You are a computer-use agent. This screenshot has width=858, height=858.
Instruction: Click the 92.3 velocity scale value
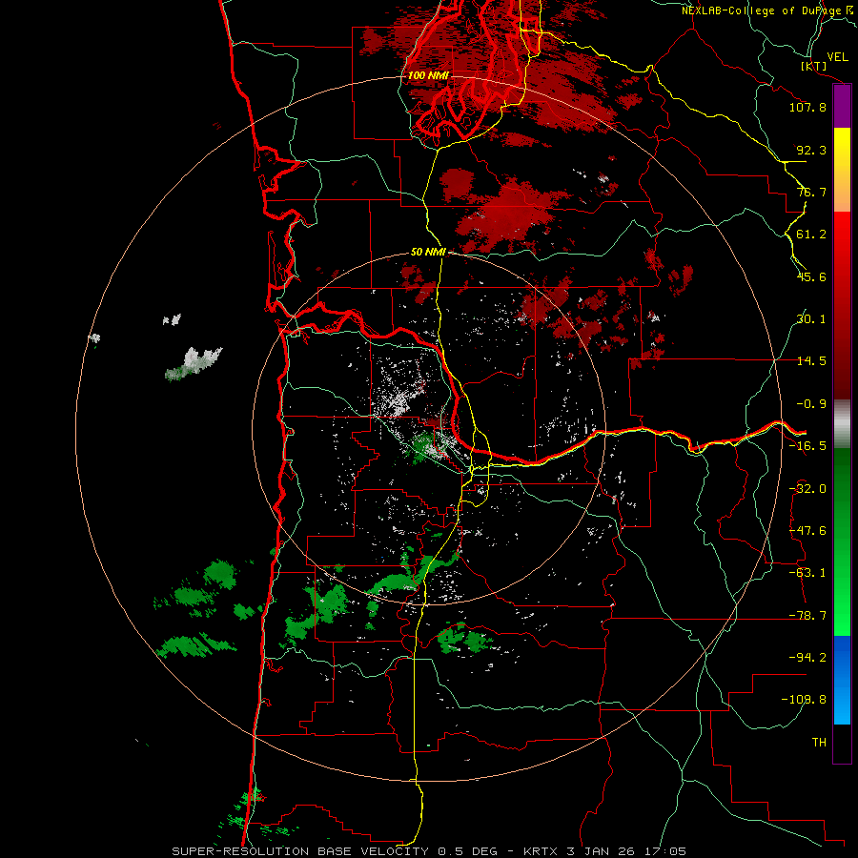[x=811, y=150]
